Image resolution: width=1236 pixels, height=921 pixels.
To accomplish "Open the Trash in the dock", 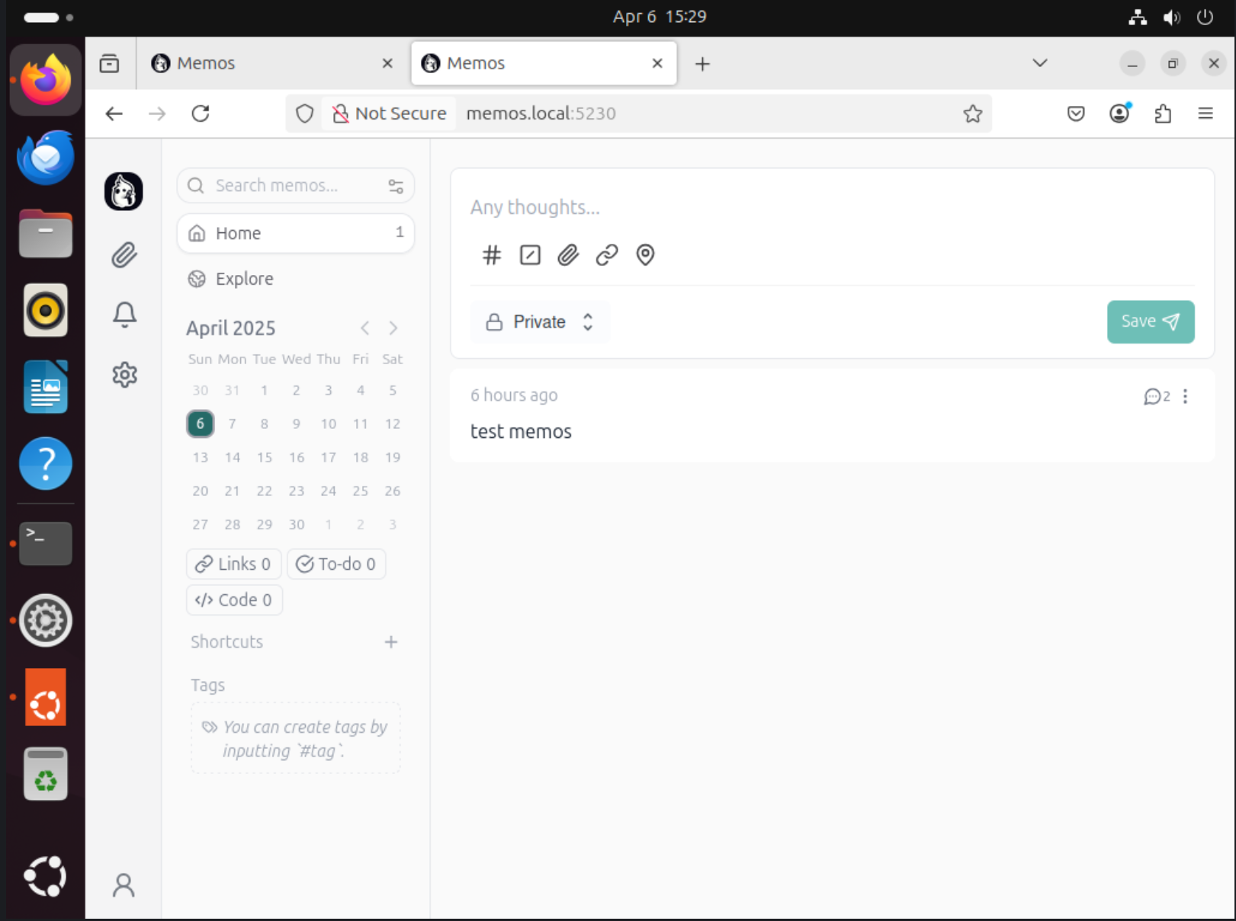I will [46, 774].
